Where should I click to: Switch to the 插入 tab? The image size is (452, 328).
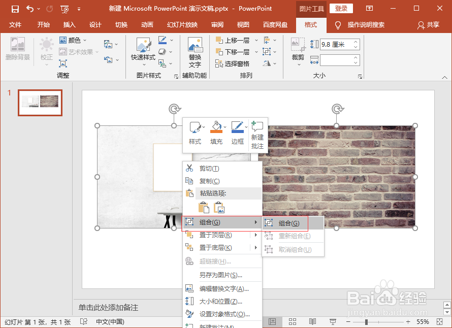(x=69, y=25)
